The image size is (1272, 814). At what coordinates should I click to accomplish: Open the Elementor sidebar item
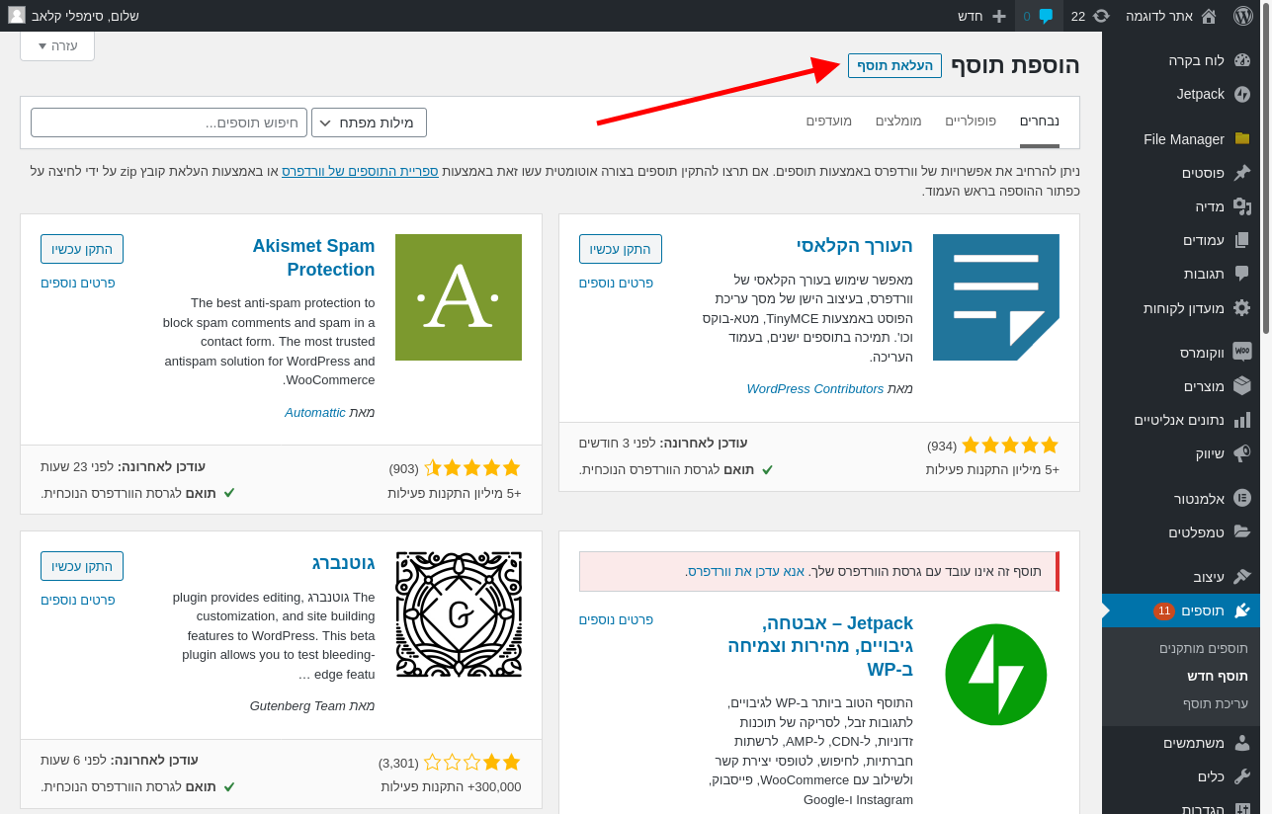[1199, 498]
